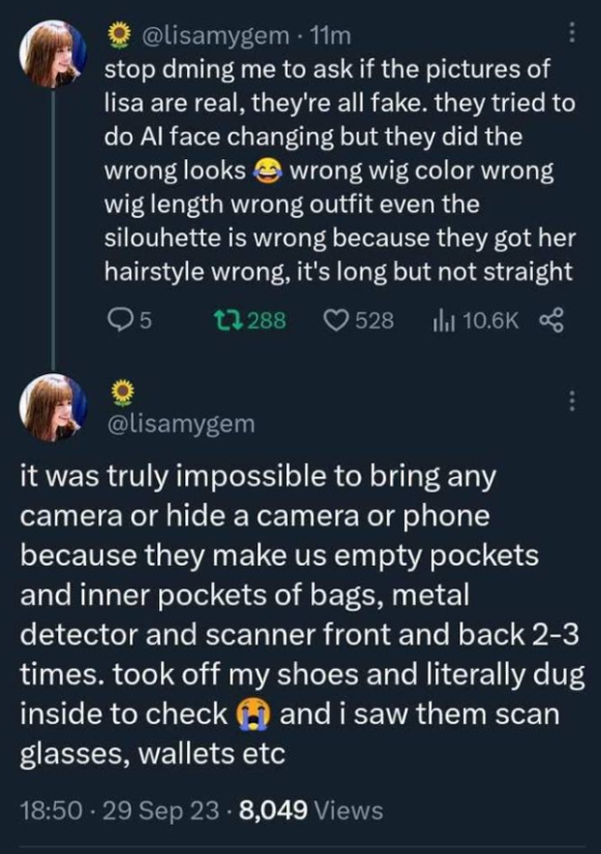Click the crying emoji in the lower tweet

click(x=256, y=713)
